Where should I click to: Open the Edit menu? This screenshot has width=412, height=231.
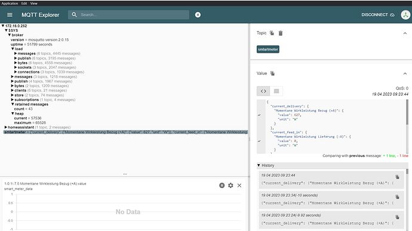[24, 4]
